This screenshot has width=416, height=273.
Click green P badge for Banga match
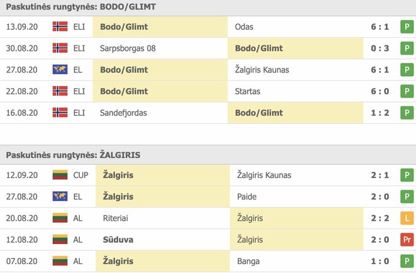coord(405,261)
